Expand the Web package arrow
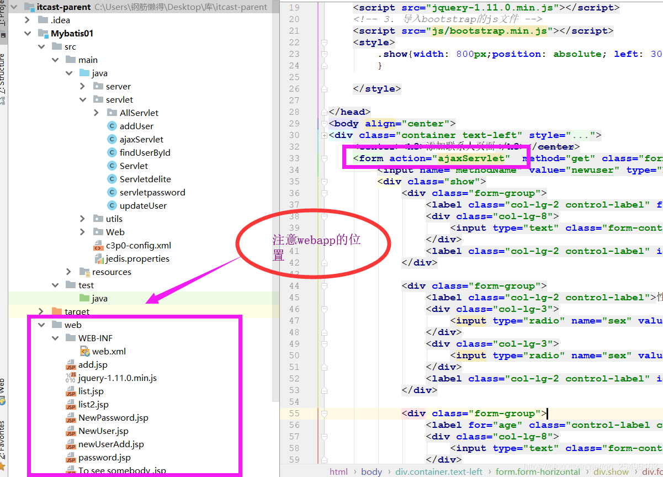Screen dimensions: 663x477 click(82, 232)
